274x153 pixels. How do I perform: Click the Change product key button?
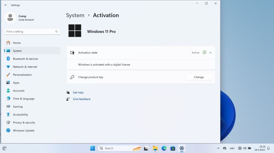click(x=199, y=77)
